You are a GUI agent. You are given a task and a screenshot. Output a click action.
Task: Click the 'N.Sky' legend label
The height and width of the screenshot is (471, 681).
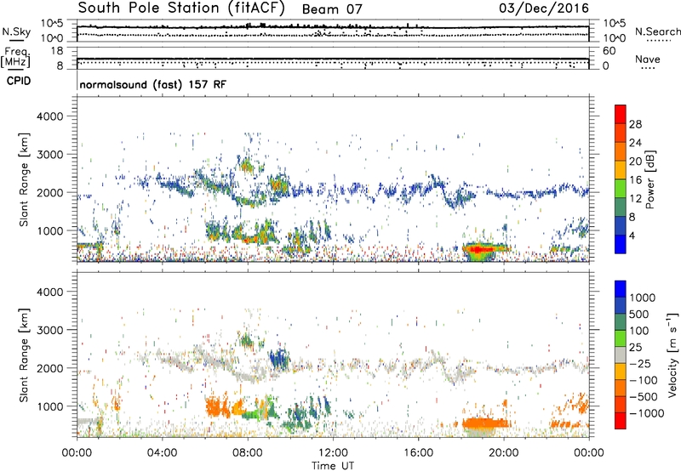click(16, 31)
